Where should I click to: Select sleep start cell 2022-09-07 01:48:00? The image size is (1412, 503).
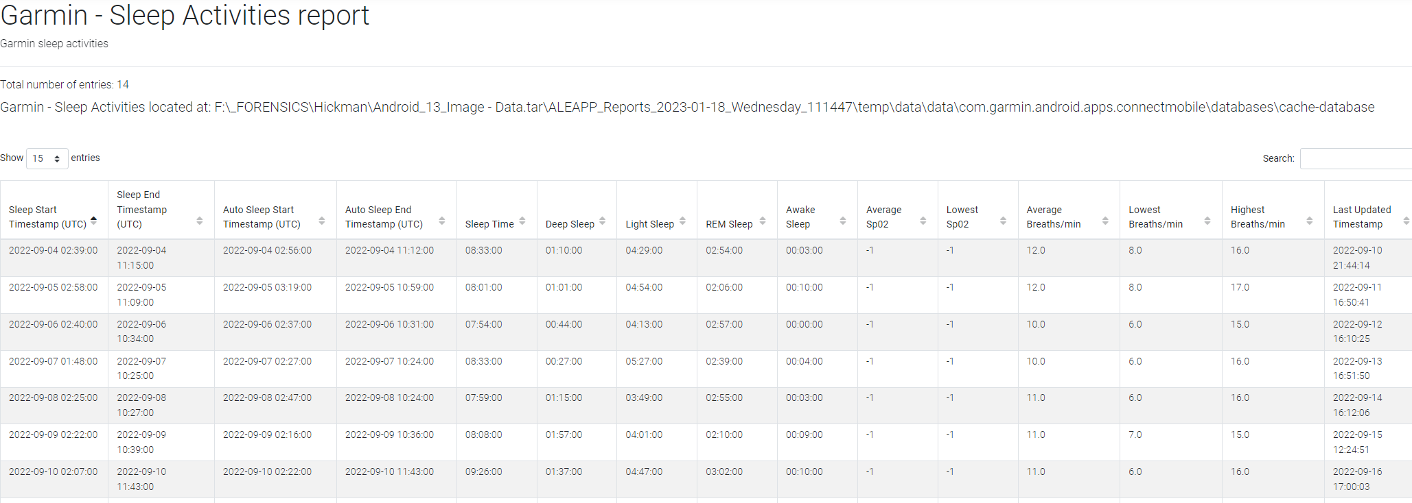click(53, 361)
